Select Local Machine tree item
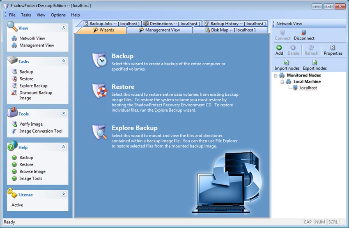Viewport: 349px width, 228px height. [x=307, y=81]
